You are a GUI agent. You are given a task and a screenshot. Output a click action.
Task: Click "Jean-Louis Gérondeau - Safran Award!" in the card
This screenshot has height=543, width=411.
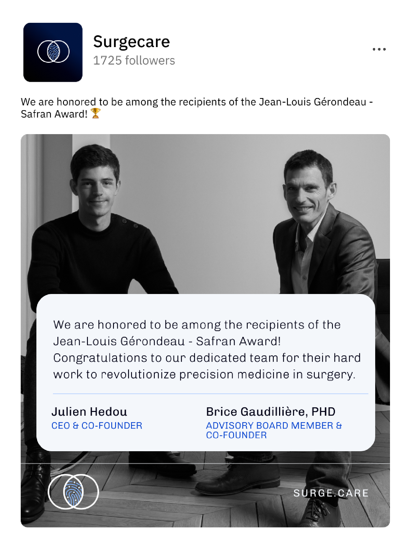[167, 341]
